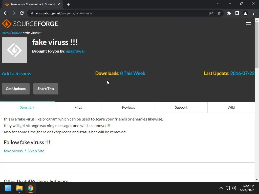Click the project placeholder logo image

point(14,50)
